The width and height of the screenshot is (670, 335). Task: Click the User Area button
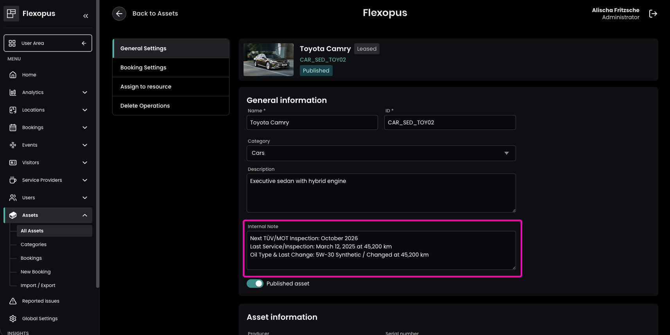[x=48, y=43]
